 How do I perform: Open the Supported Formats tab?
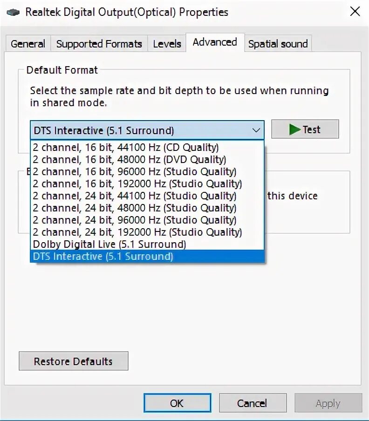99,43
